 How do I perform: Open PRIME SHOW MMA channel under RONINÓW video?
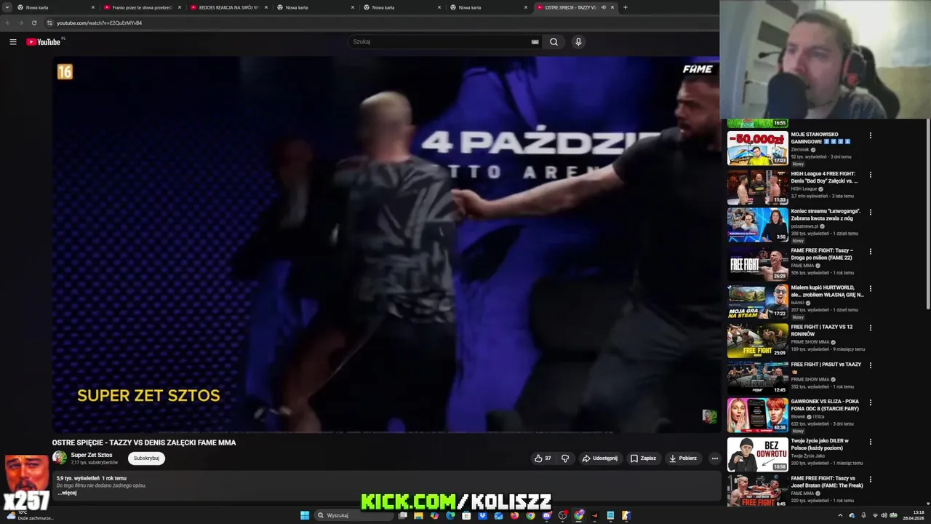(810, 342)
